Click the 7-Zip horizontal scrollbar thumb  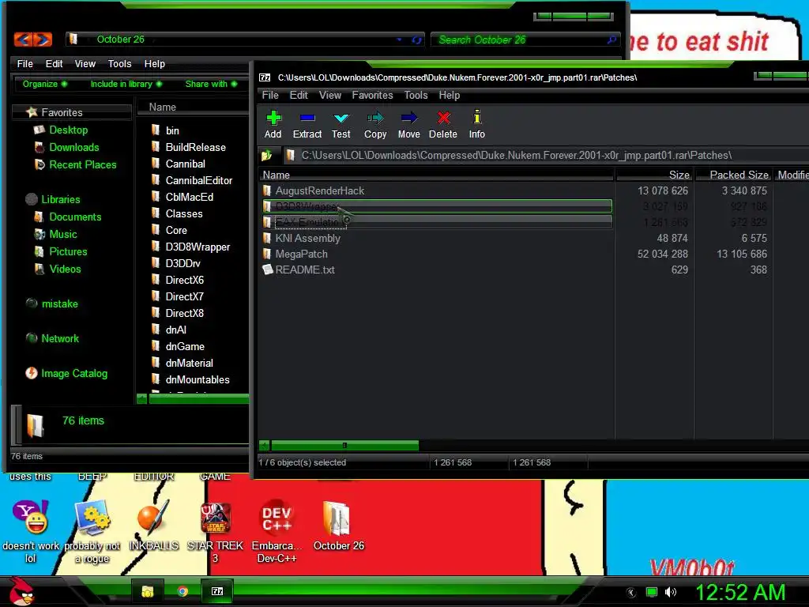click(344, 445)
